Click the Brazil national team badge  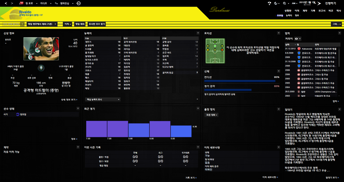point(41,67)
